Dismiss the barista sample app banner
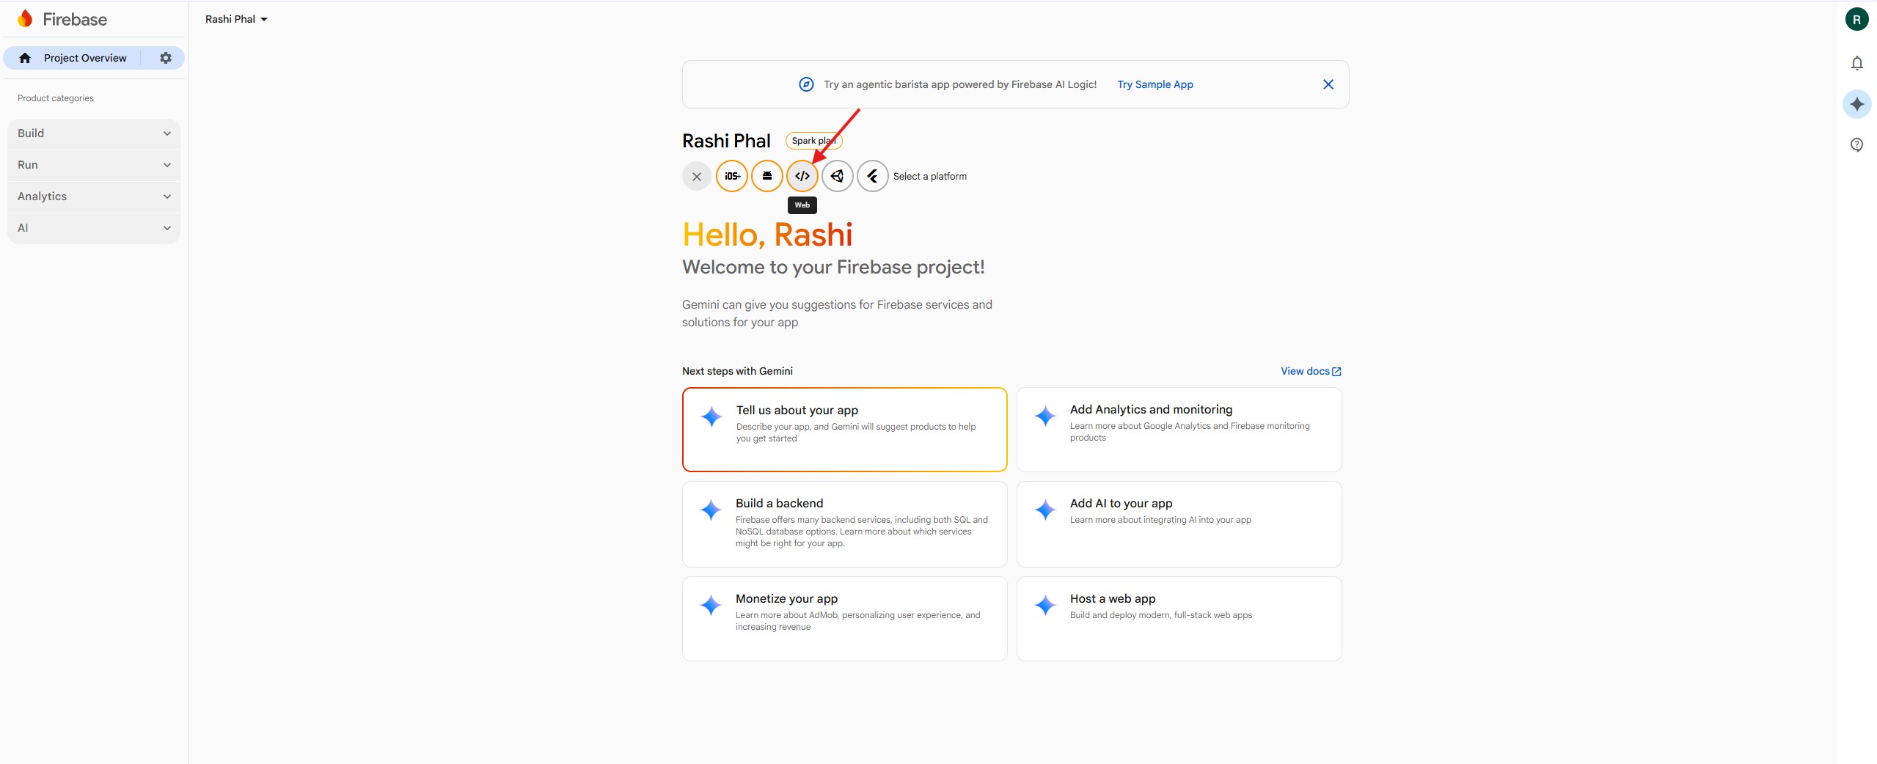 1328,84
